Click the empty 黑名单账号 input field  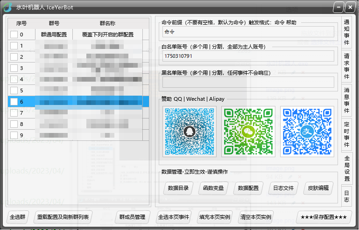[248, 82]
